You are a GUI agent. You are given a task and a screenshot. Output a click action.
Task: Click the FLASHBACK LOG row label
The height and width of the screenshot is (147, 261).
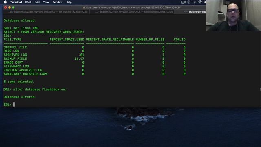tap(16, 66)
